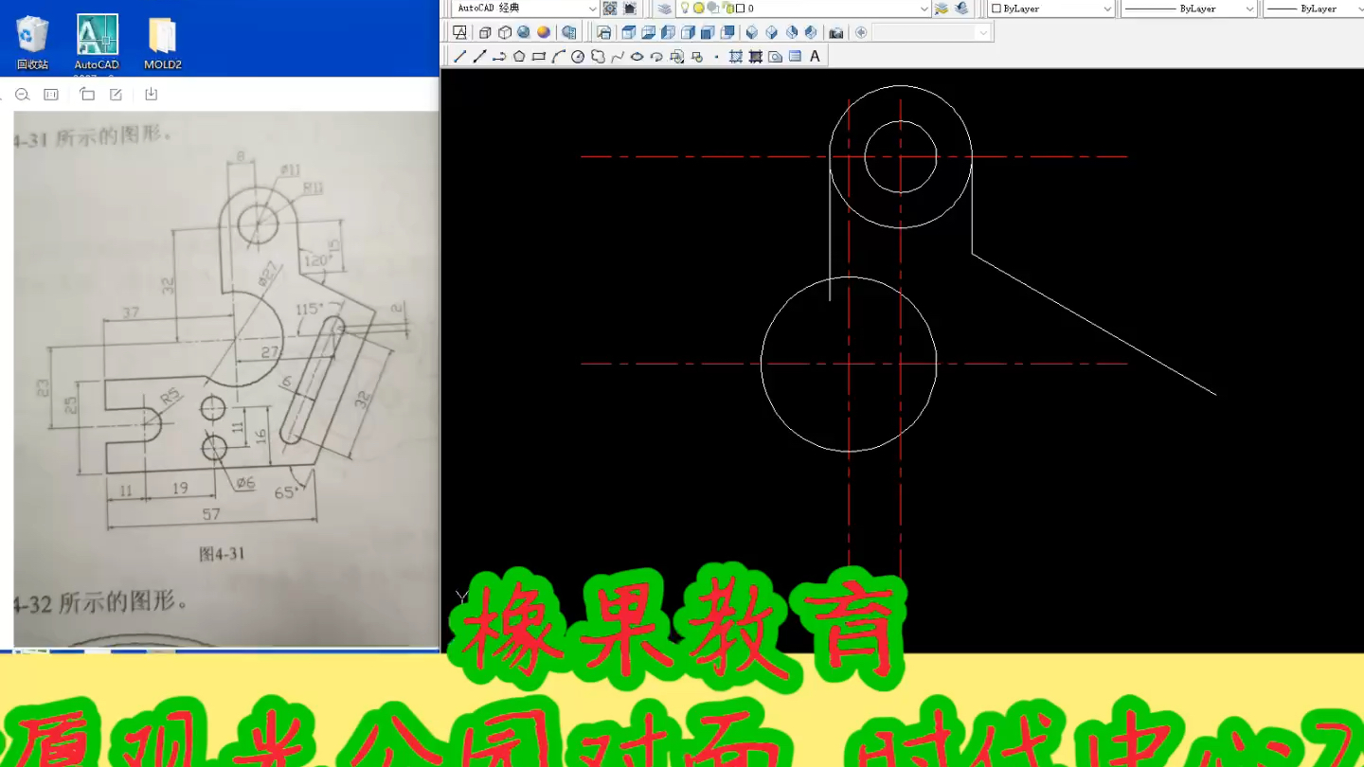Select 3D Hidden visual style
This screenshot has height=767, width=1364.
pos(505,32)
